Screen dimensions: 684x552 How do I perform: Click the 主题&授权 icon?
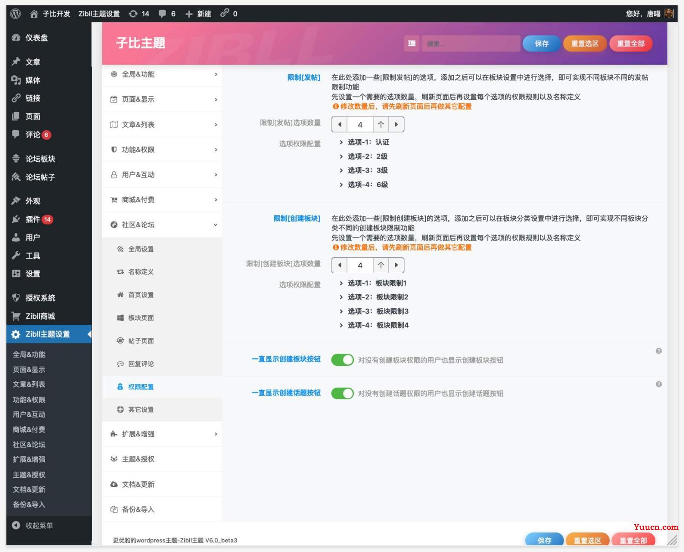coord(114,459)
